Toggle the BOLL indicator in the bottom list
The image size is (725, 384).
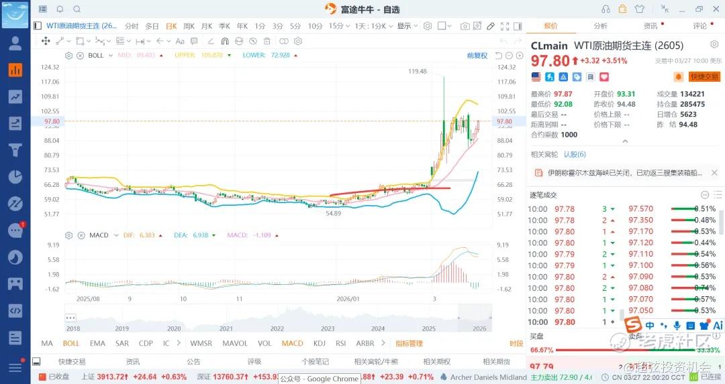(x=71, y=343)
